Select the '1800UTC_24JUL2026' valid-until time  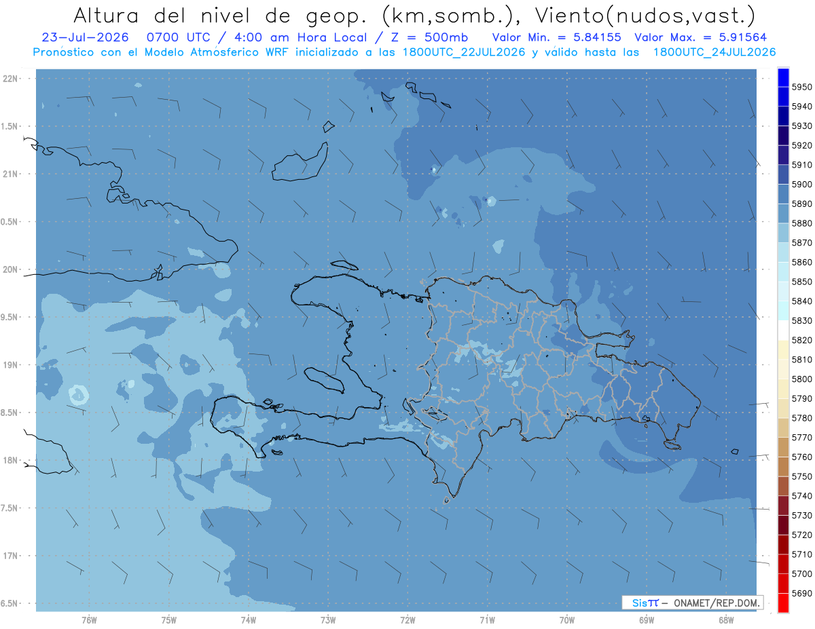(714, 52)
